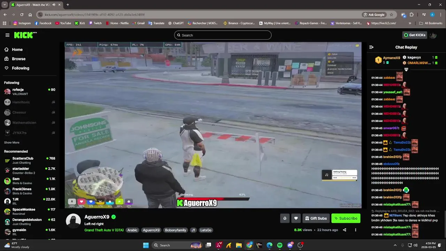Open the ChatGPT bookmark
The height and width of the screenshot is (251, 446).
pyautogui.click(x=175, y=23)
